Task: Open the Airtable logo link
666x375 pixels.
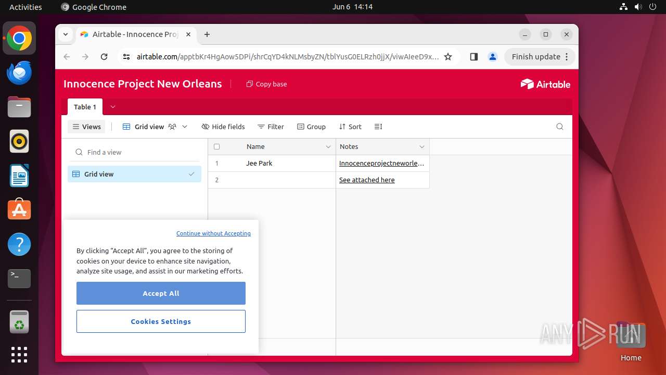Action: (545, 84)
